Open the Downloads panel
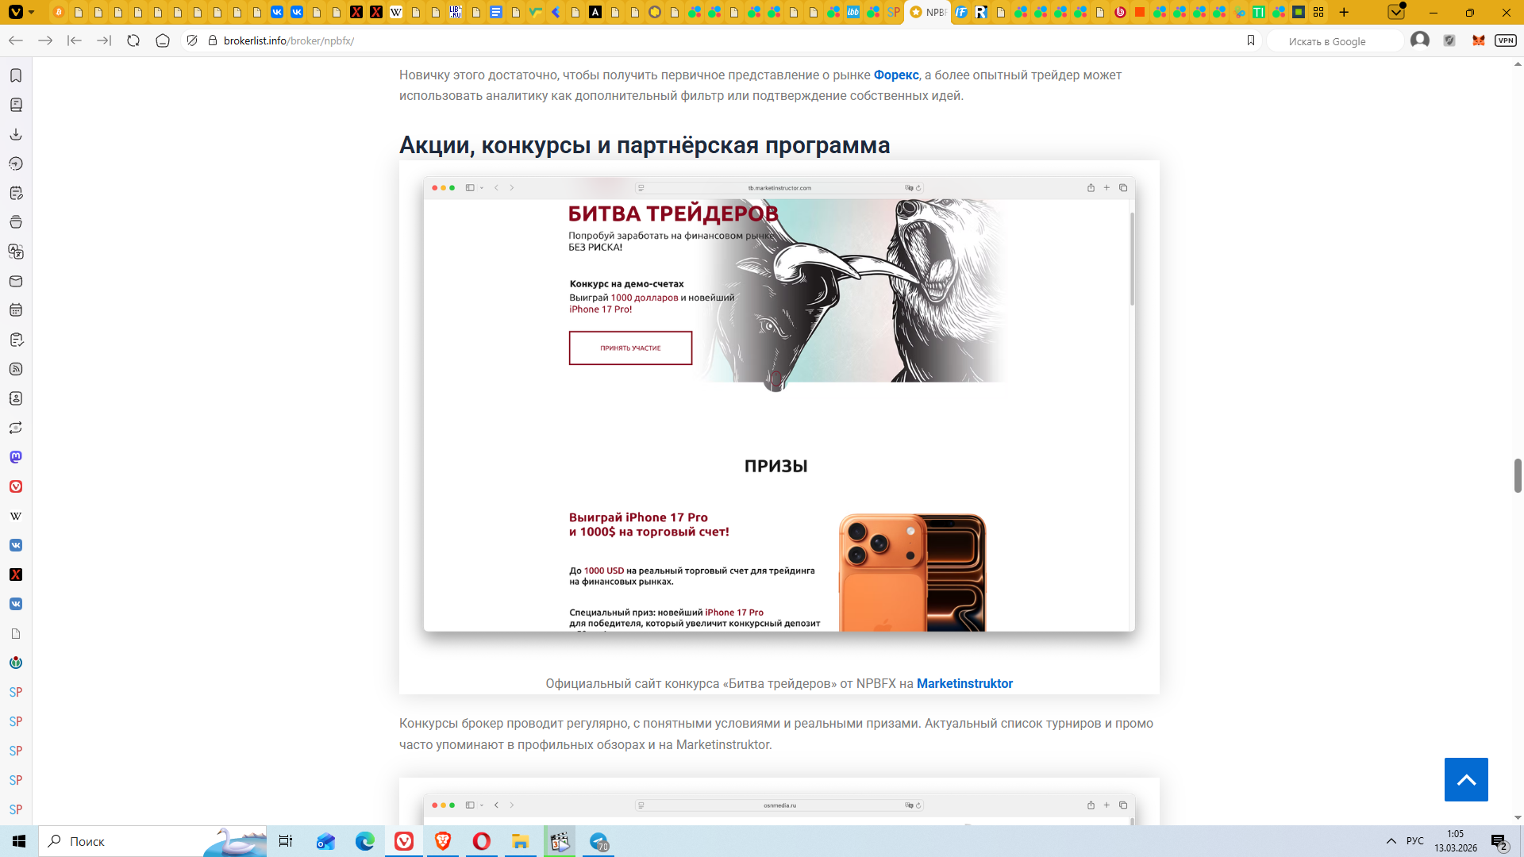1524x857 pixels. (16, 134)
